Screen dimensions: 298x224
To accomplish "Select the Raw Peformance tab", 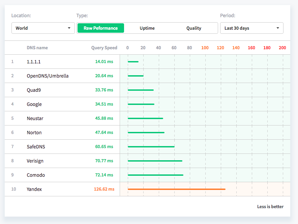I will (x=101, y=28).
